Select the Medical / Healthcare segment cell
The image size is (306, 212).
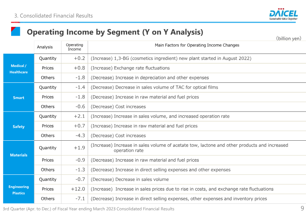coord(19,69)
